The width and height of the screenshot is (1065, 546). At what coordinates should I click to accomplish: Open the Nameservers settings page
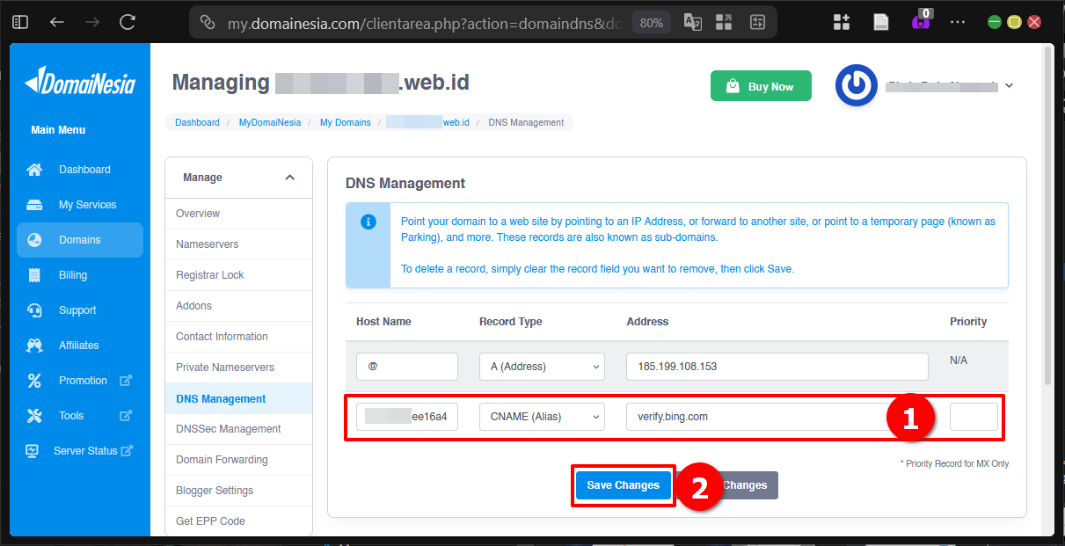point(206,244)
